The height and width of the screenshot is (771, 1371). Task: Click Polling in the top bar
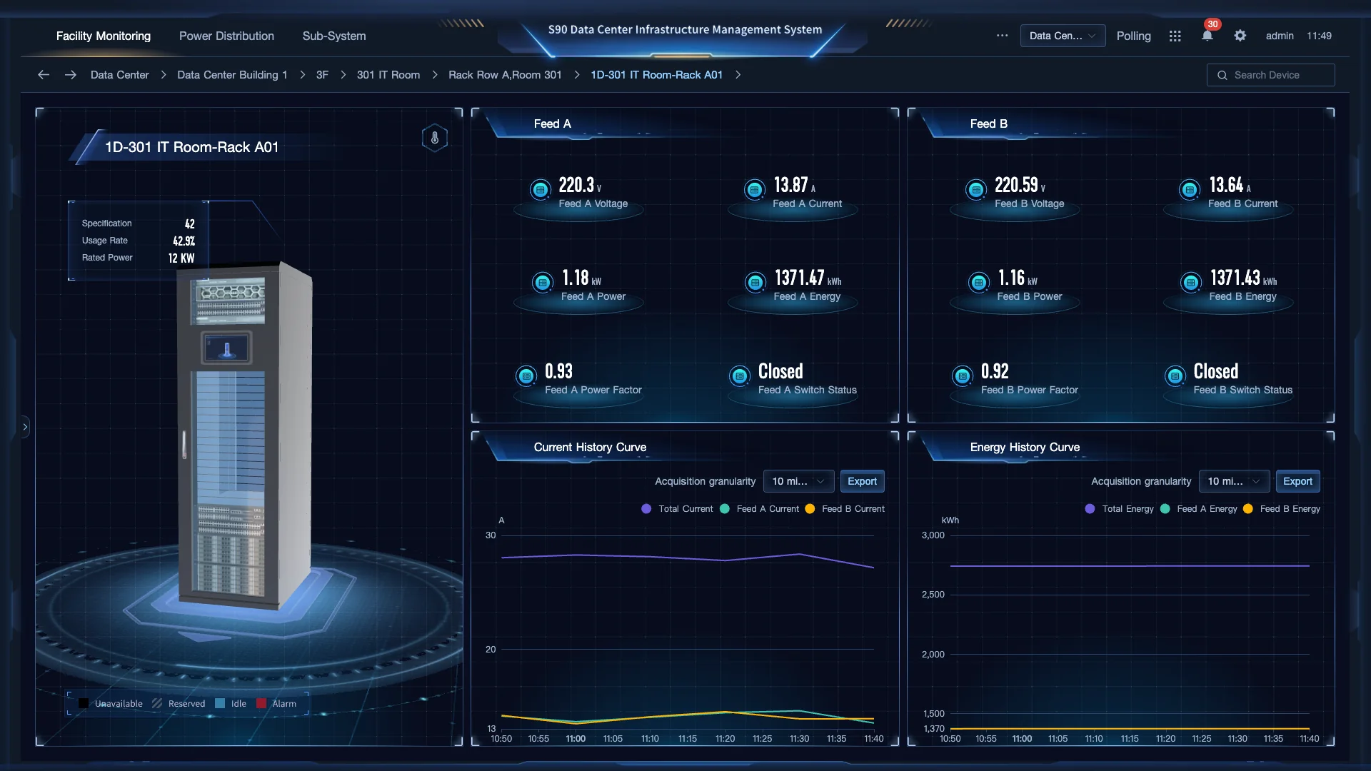click(1134, 36)
